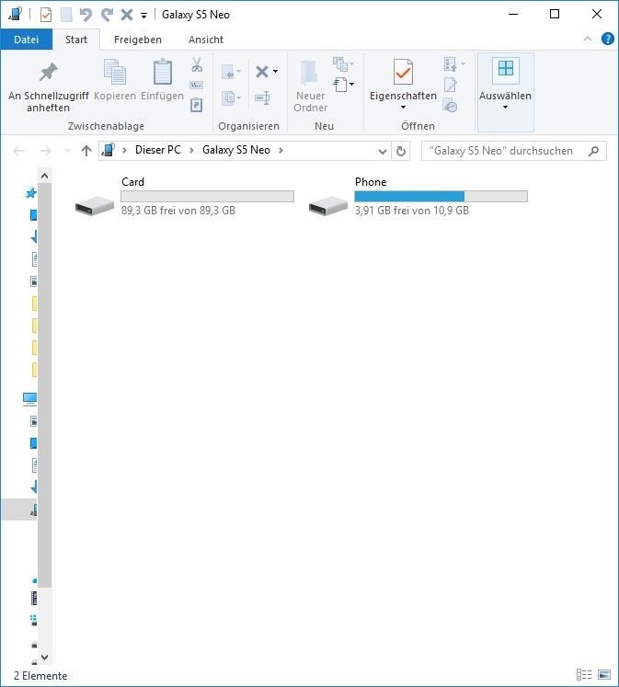This screenshot has width=619, height=687.
Task: Click 'Galaxy S5 Neo' breadcrumb in address bar
Action: click(x=235, y=150)
